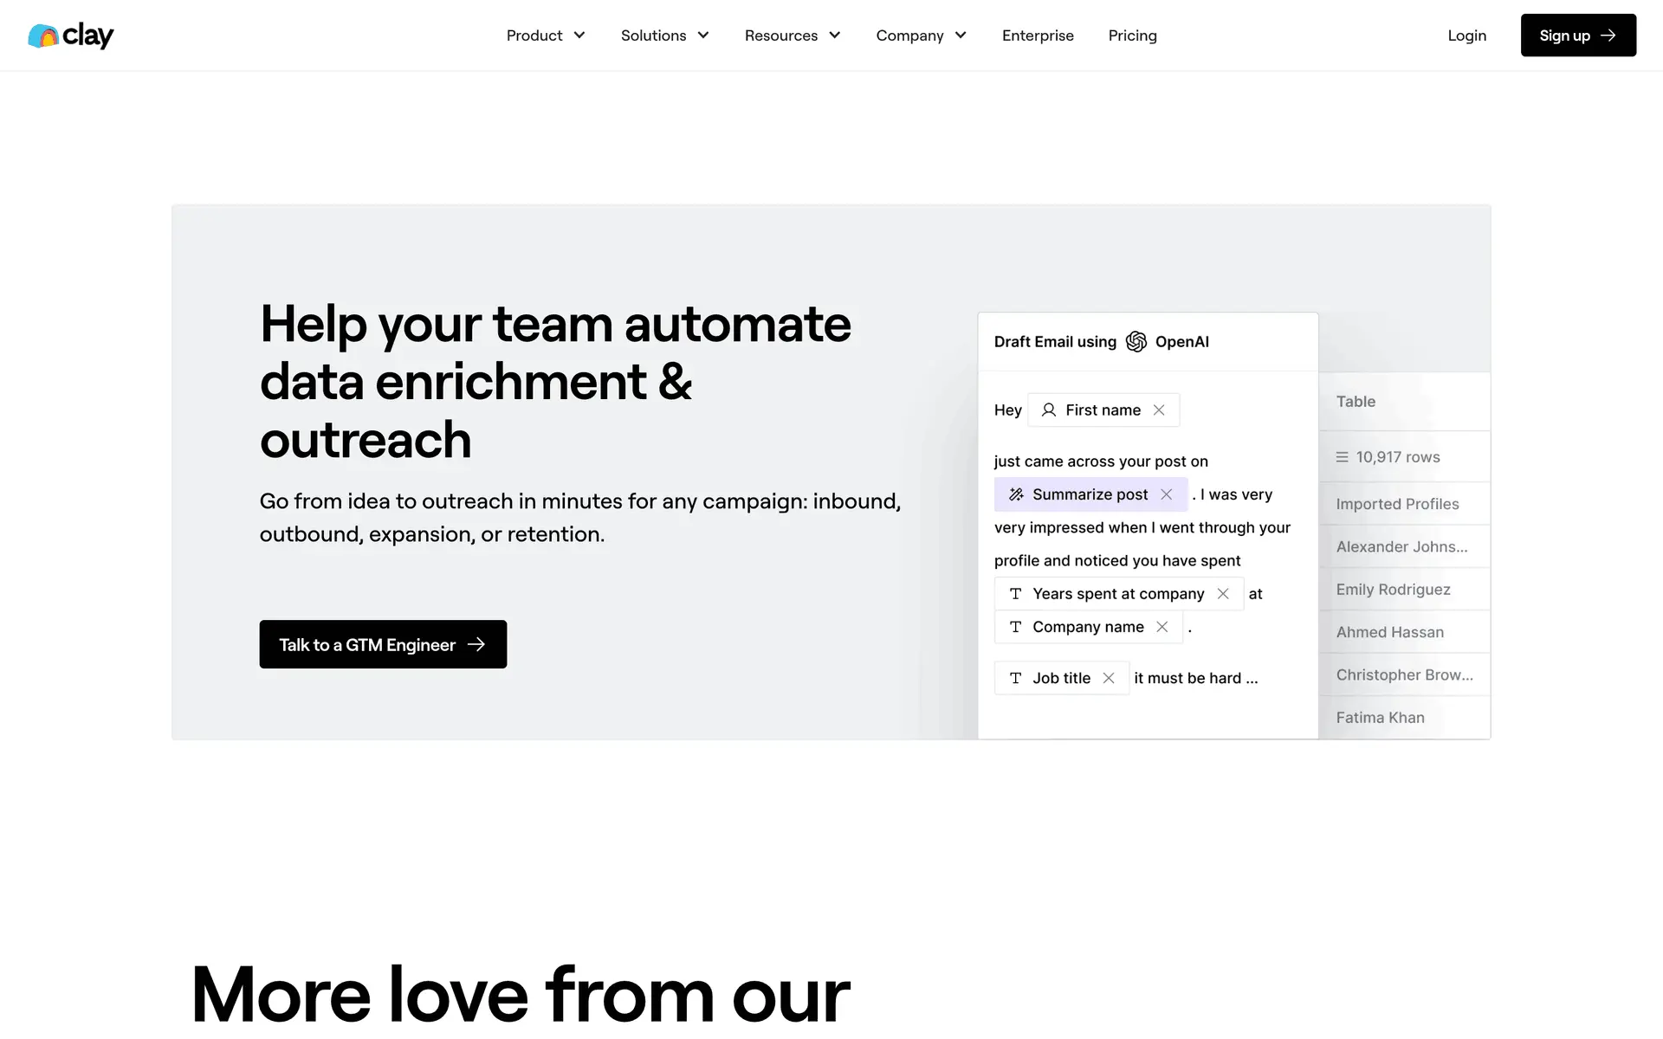Open the Pricing page
This screenshot has height=1039, width=1663.
click(x=1132, y=35)
